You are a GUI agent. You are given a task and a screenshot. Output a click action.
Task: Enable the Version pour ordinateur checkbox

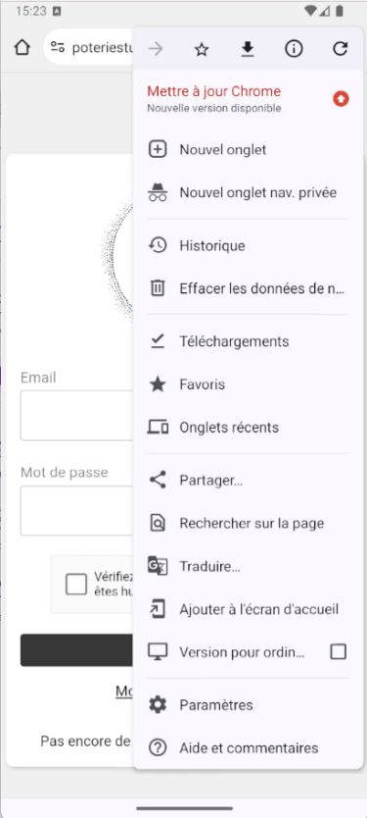[x=339, y=651]
